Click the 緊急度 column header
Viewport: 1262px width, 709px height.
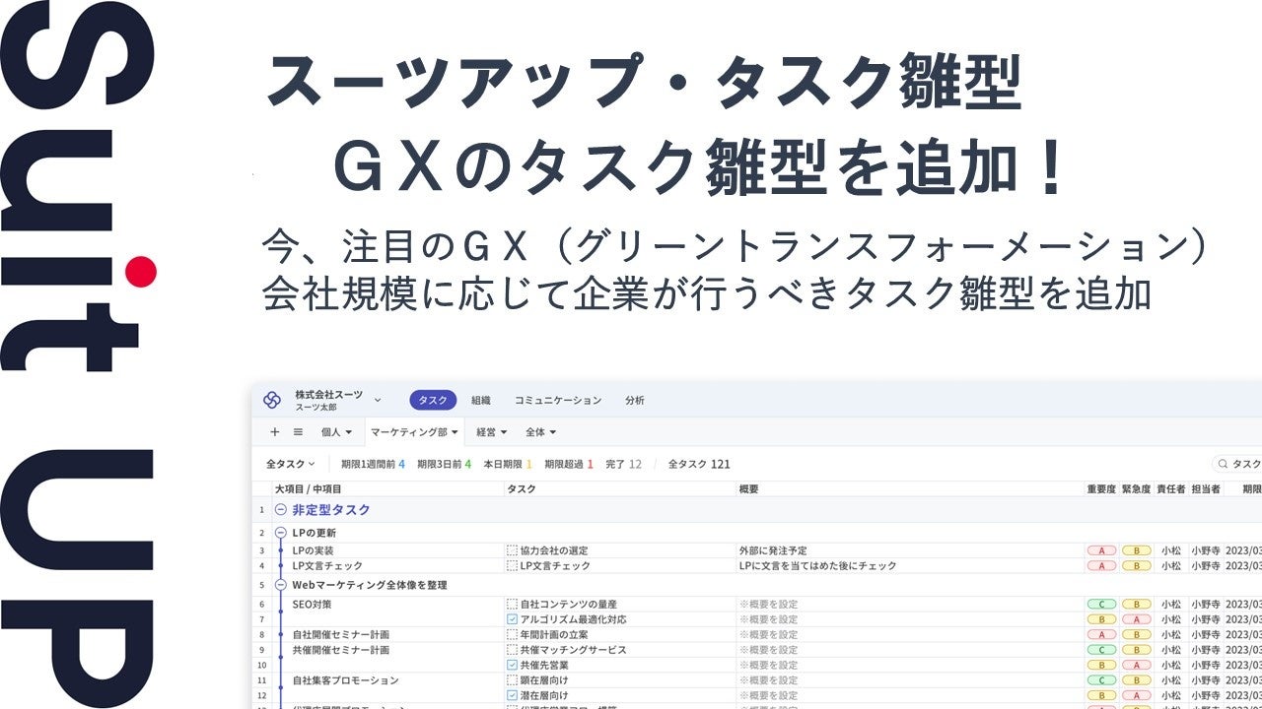point(1136,489)
